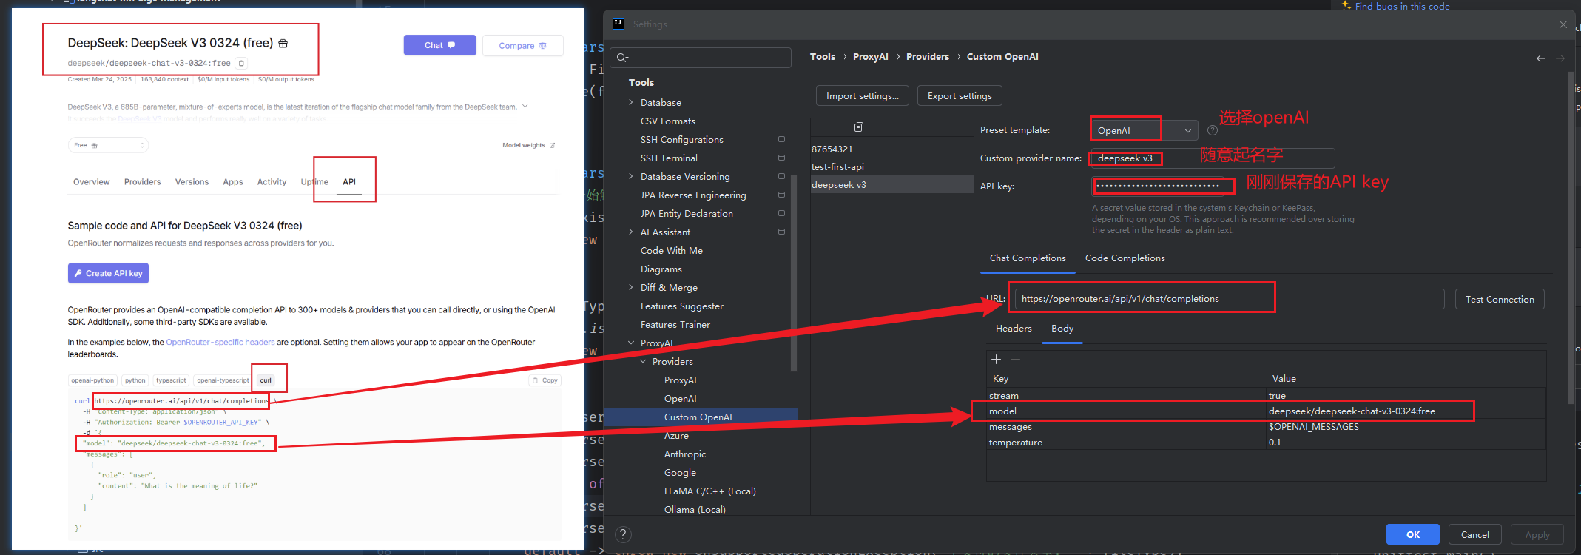
Task: Select the curl code sample tab
Action: (266, 380)
